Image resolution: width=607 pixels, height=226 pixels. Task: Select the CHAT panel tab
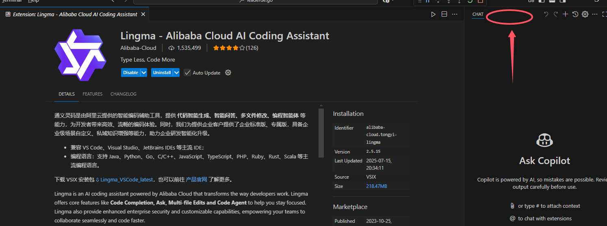[478, 14]
